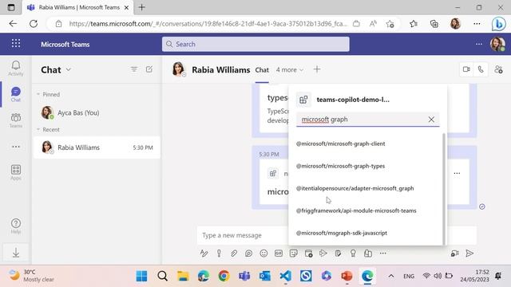Screen dimensions: 511x287
Task: Open new browser tab with plus button
Action: [x=142, y=7]
